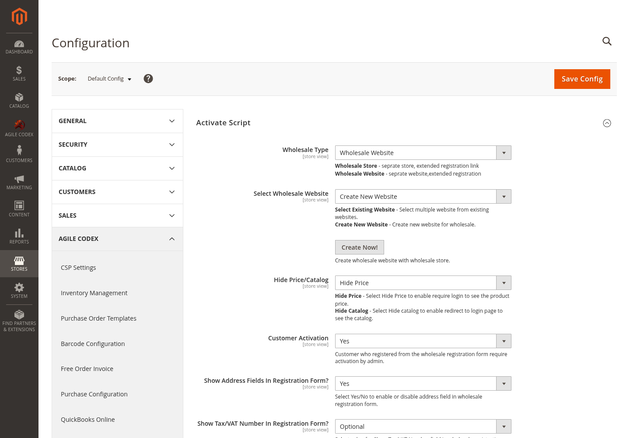This screenshot has width=630, height=438.
Task: Open Barcode Configuration section
Action: coord(93,344)
